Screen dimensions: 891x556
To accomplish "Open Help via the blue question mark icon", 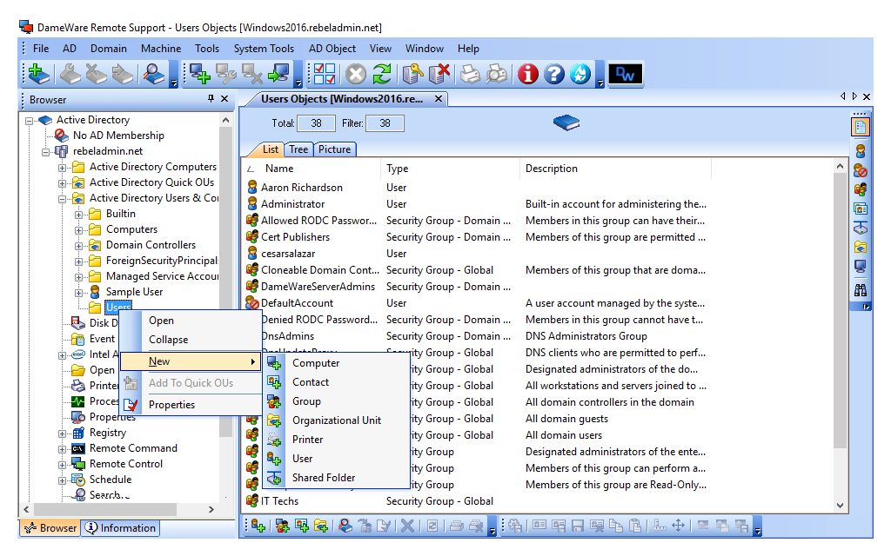I will click(x=555, y=74).
